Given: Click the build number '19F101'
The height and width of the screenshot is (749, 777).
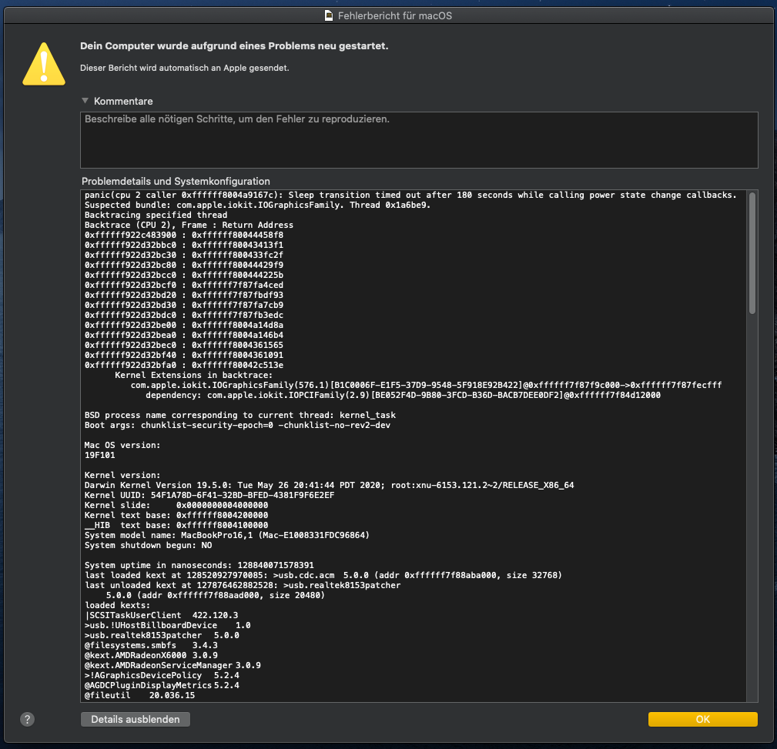Looking at the screenshot, I should [x=99, y=455].
